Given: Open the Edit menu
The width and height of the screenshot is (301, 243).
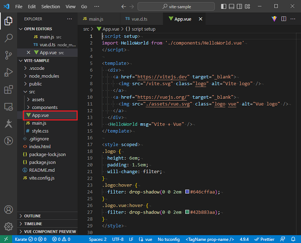Looking at the screenshot, I should 32,7.
